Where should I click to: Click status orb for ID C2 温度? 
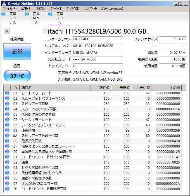pyautogui.click(x=7, y=162)
